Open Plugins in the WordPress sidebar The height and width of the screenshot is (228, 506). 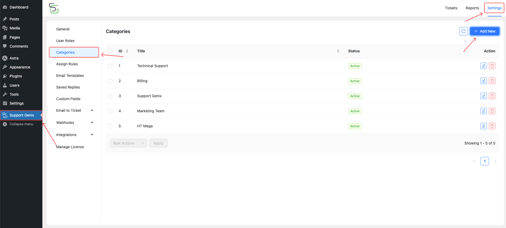tap(16, 76)
